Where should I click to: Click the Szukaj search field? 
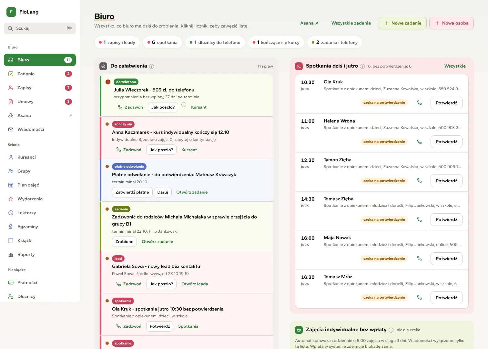(40, 28)
